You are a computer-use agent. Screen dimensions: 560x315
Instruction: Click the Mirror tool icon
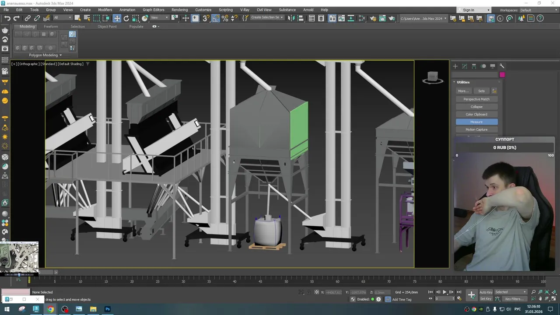[x=291, y=18]
